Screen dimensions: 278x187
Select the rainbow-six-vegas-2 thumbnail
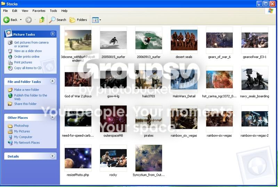click(255, 119)
